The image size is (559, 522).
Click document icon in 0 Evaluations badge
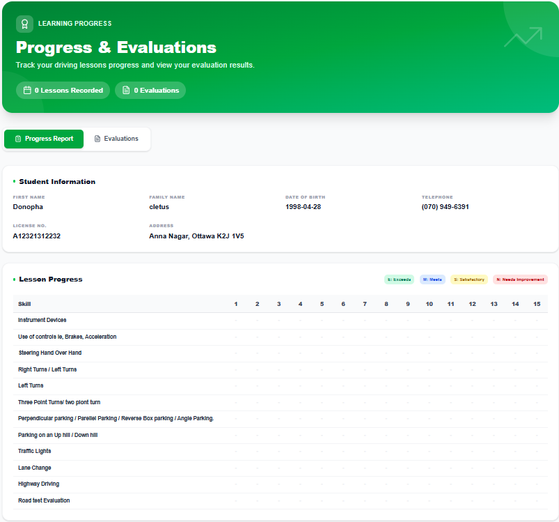click(x=126, y=91)
